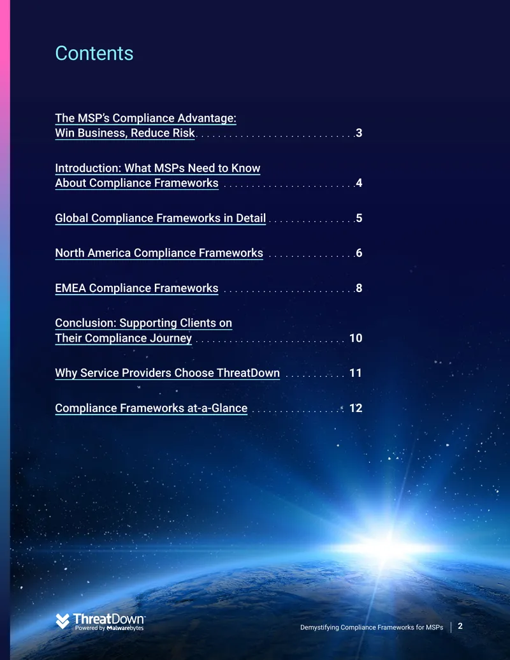Jump to EMEA Compliance Frameworks section
510x660 pixels.
pyautogui.click(x=137, y=288)
